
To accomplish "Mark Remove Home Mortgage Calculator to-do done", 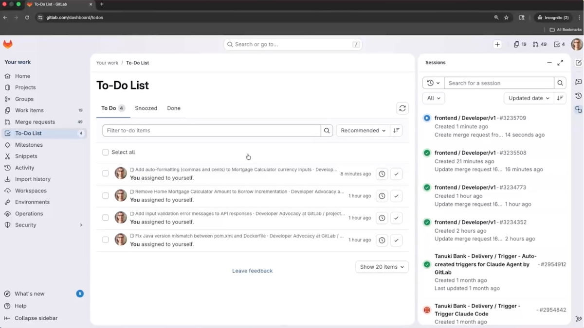I will point(396,196).
